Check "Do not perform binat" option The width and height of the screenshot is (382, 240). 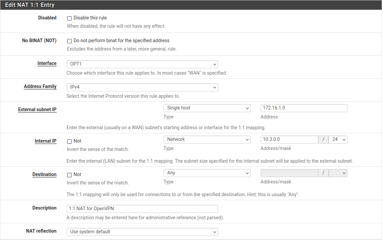(69, 41)
